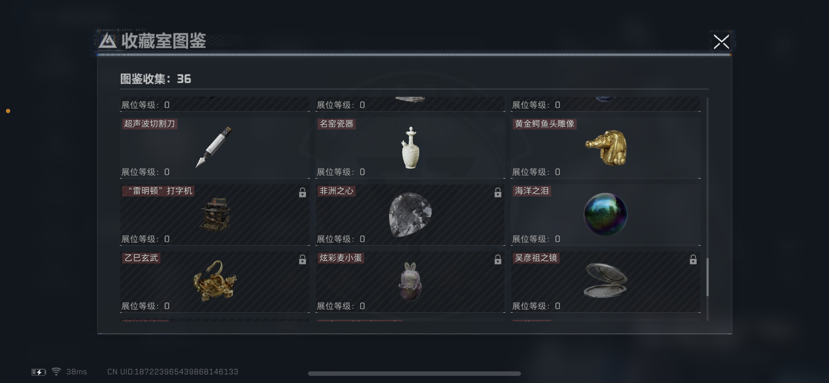Click the 海洋之泪 name label
Image resolution: width=829 pixels, height=383 pixels.
point(531,191)
